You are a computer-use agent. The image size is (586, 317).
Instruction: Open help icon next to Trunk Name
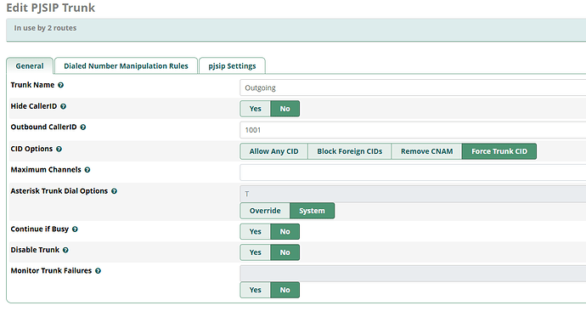pyautogui.click(x=60, y=85)
